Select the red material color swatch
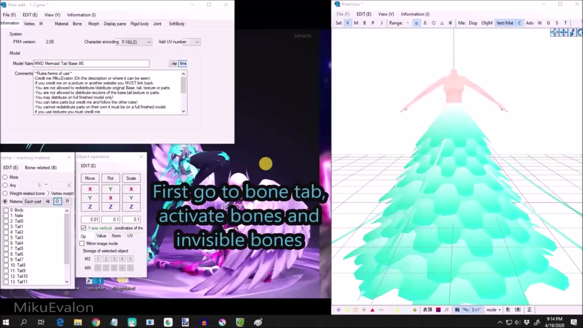583x328 pixels. 438,309
